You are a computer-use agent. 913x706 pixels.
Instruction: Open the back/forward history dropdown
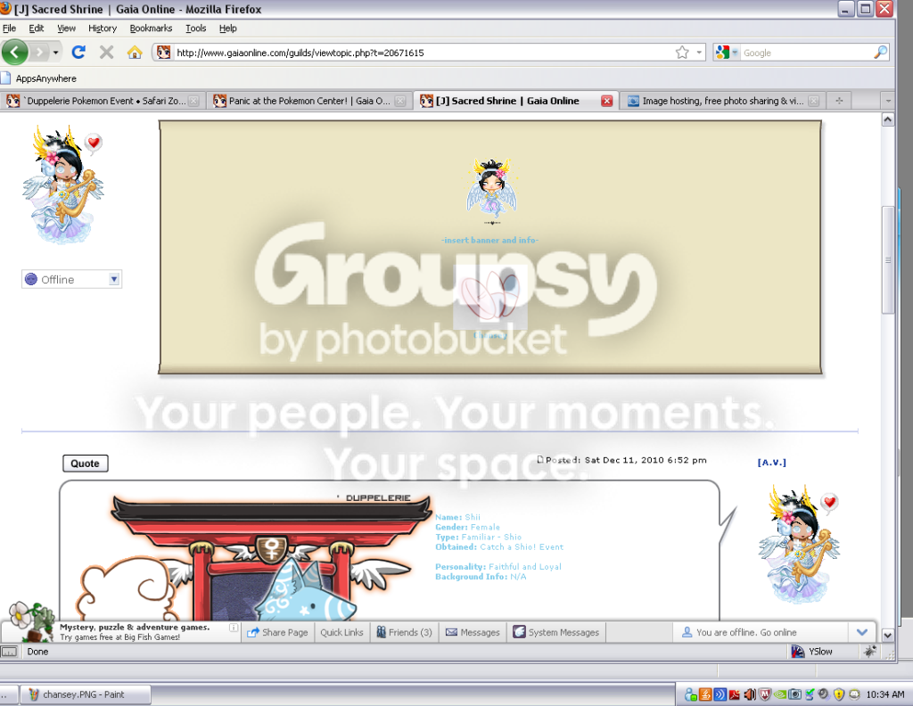(x=56, y=53)
